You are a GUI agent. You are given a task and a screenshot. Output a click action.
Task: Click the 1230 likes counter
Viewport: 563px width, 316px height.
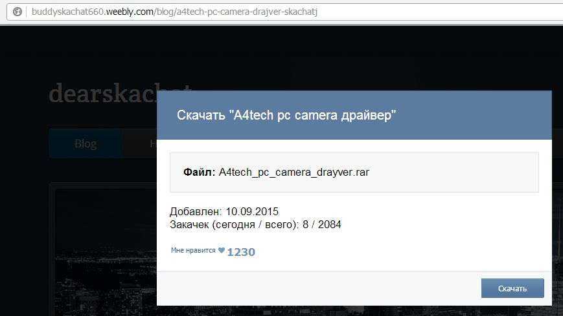241,252
